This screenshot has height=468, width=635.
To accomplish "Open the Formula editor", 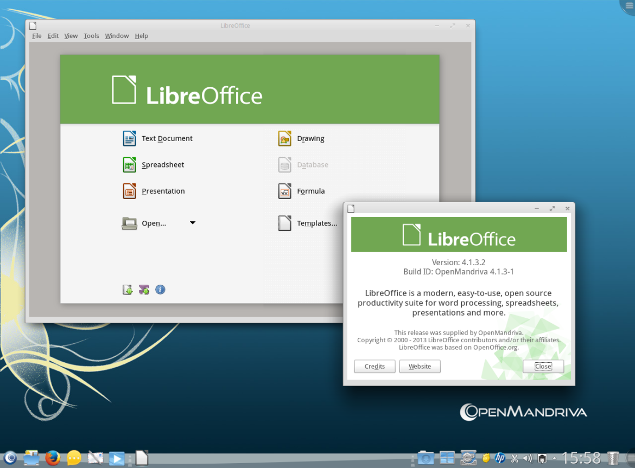I will pyautogui.click(x=310, y=191).
